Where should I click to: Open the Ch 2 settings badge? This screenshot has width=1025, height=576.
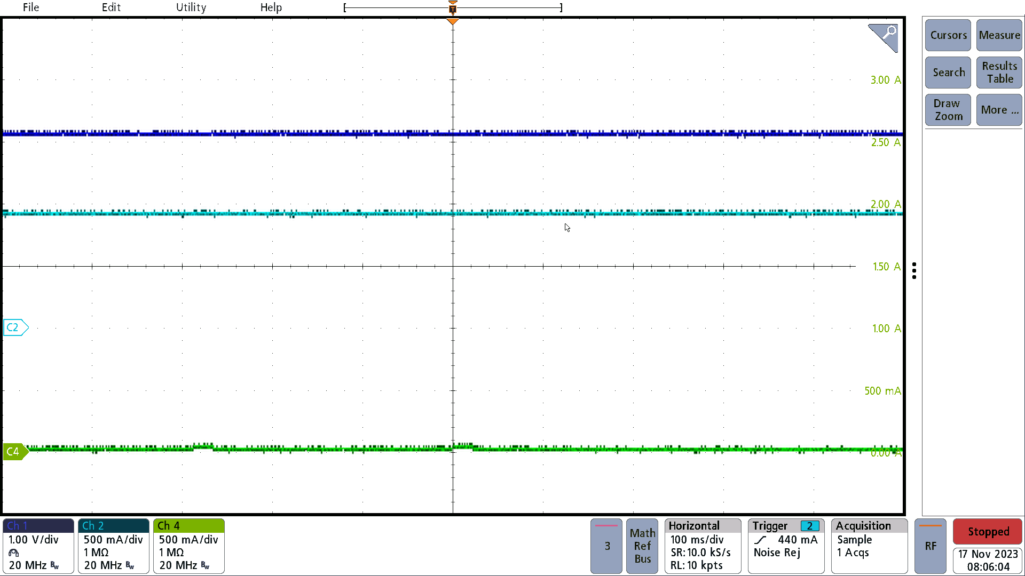click(x=114, y=546)
